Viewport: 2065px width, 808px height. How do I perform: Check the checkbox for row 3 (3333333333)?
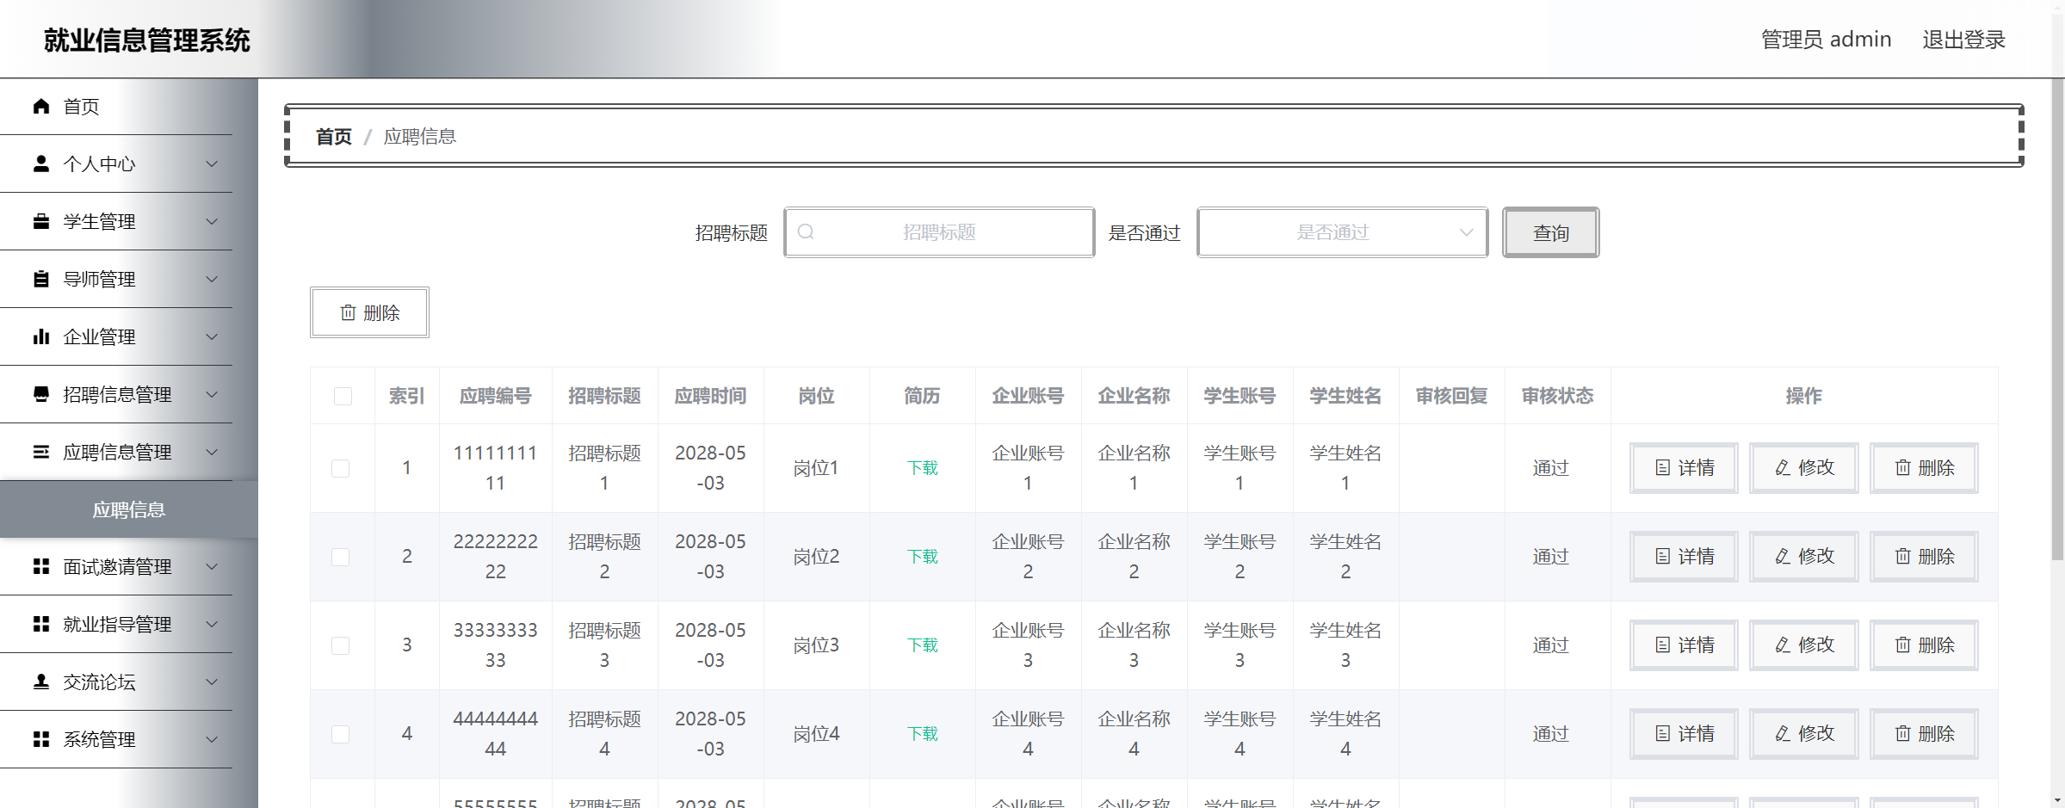341,645
